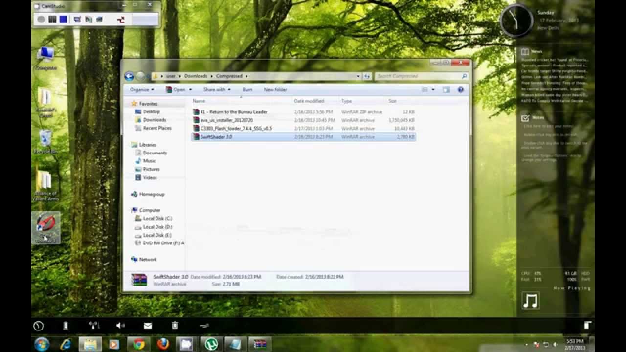Click the Start button on the taskbar
Image resolution: width=626 pixels, height=352 pixels.
pos(42,344)
